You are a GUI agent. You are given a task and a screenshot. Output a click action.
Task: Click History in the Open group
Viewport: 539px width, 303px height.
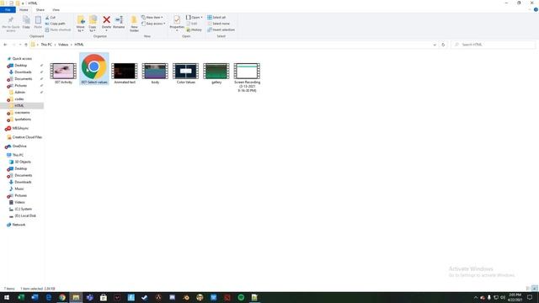pyautogui.click(x=195, y=30)
